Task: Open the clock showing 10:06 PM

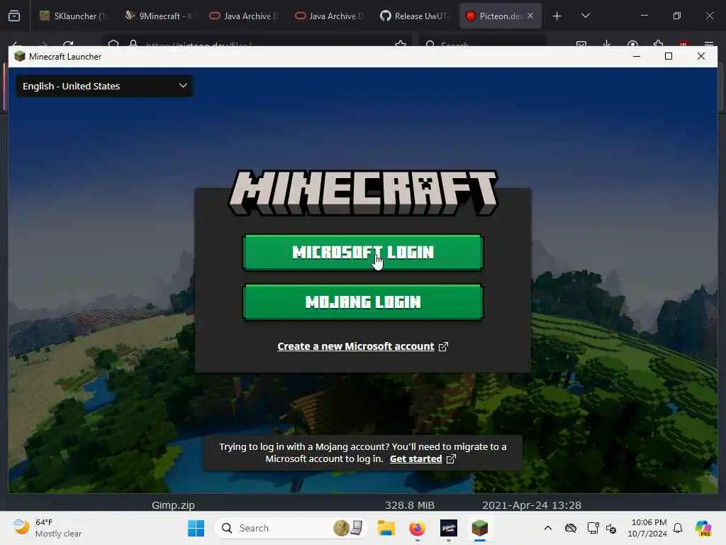Action: (x=647, y=528)
